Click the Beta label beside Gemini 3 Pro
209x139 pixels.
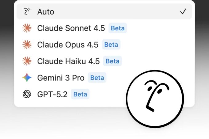[x=97, y=78]
